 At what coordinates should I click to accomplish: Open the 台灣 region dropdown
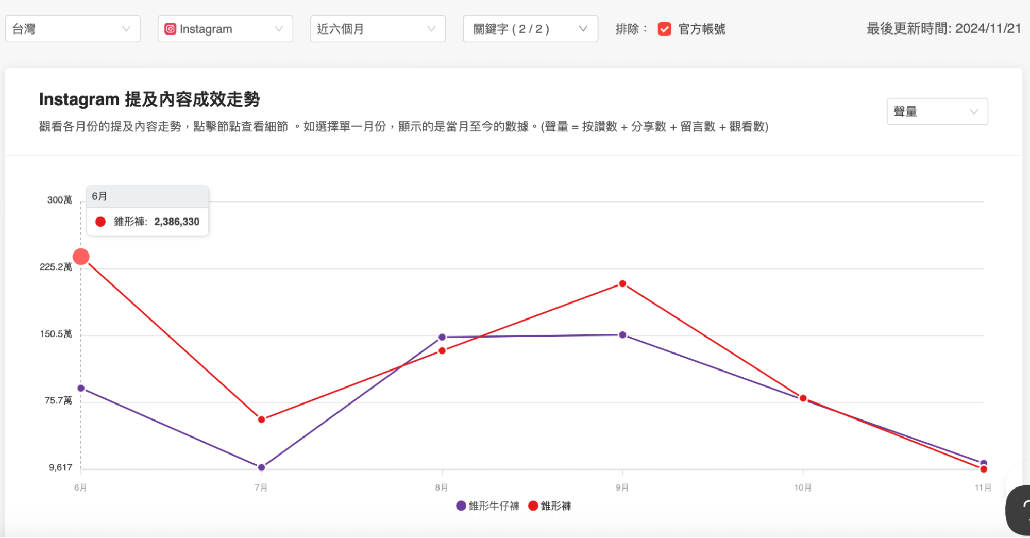(x=73, y=29)
